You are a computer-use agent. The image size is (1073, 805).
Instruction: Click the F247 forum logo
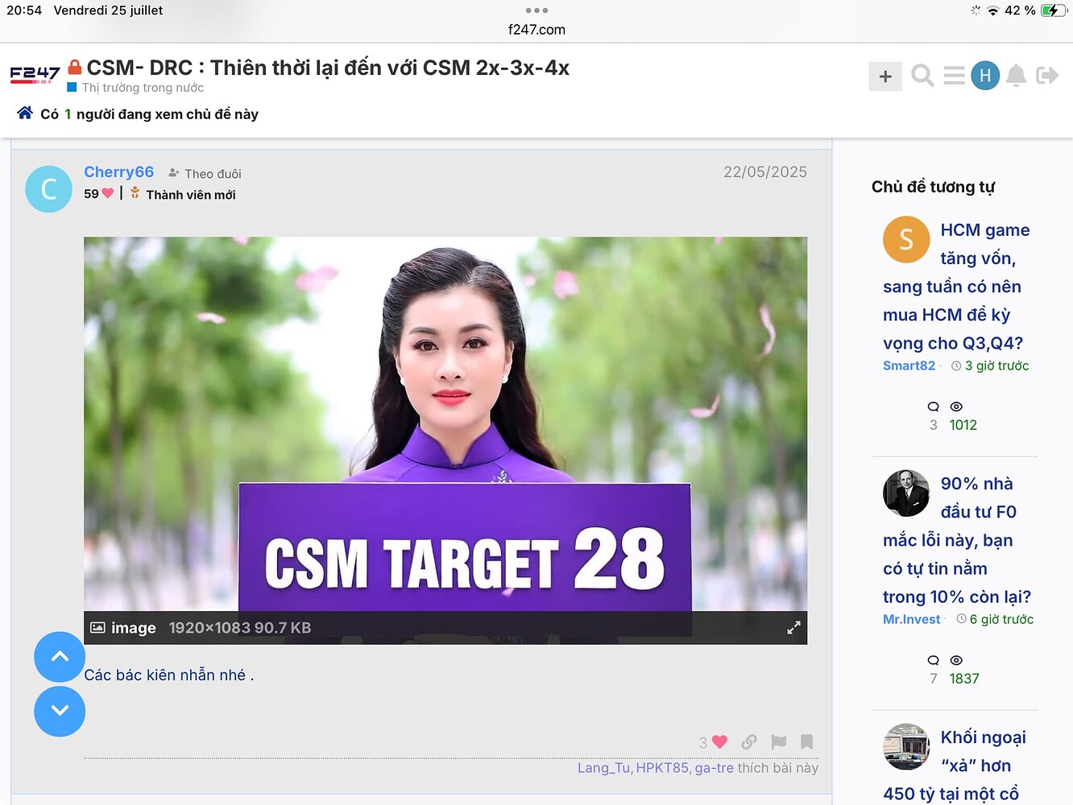pos(35,75)
